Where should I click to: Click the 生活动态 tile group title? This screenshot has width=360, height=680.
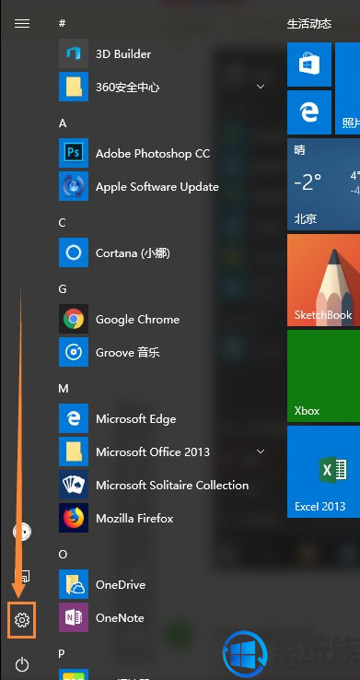309,24
